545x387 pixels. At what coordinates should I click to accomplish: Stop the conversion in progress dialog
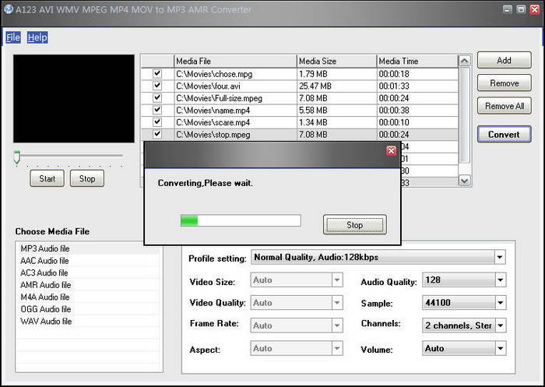[x=354, y=224]
